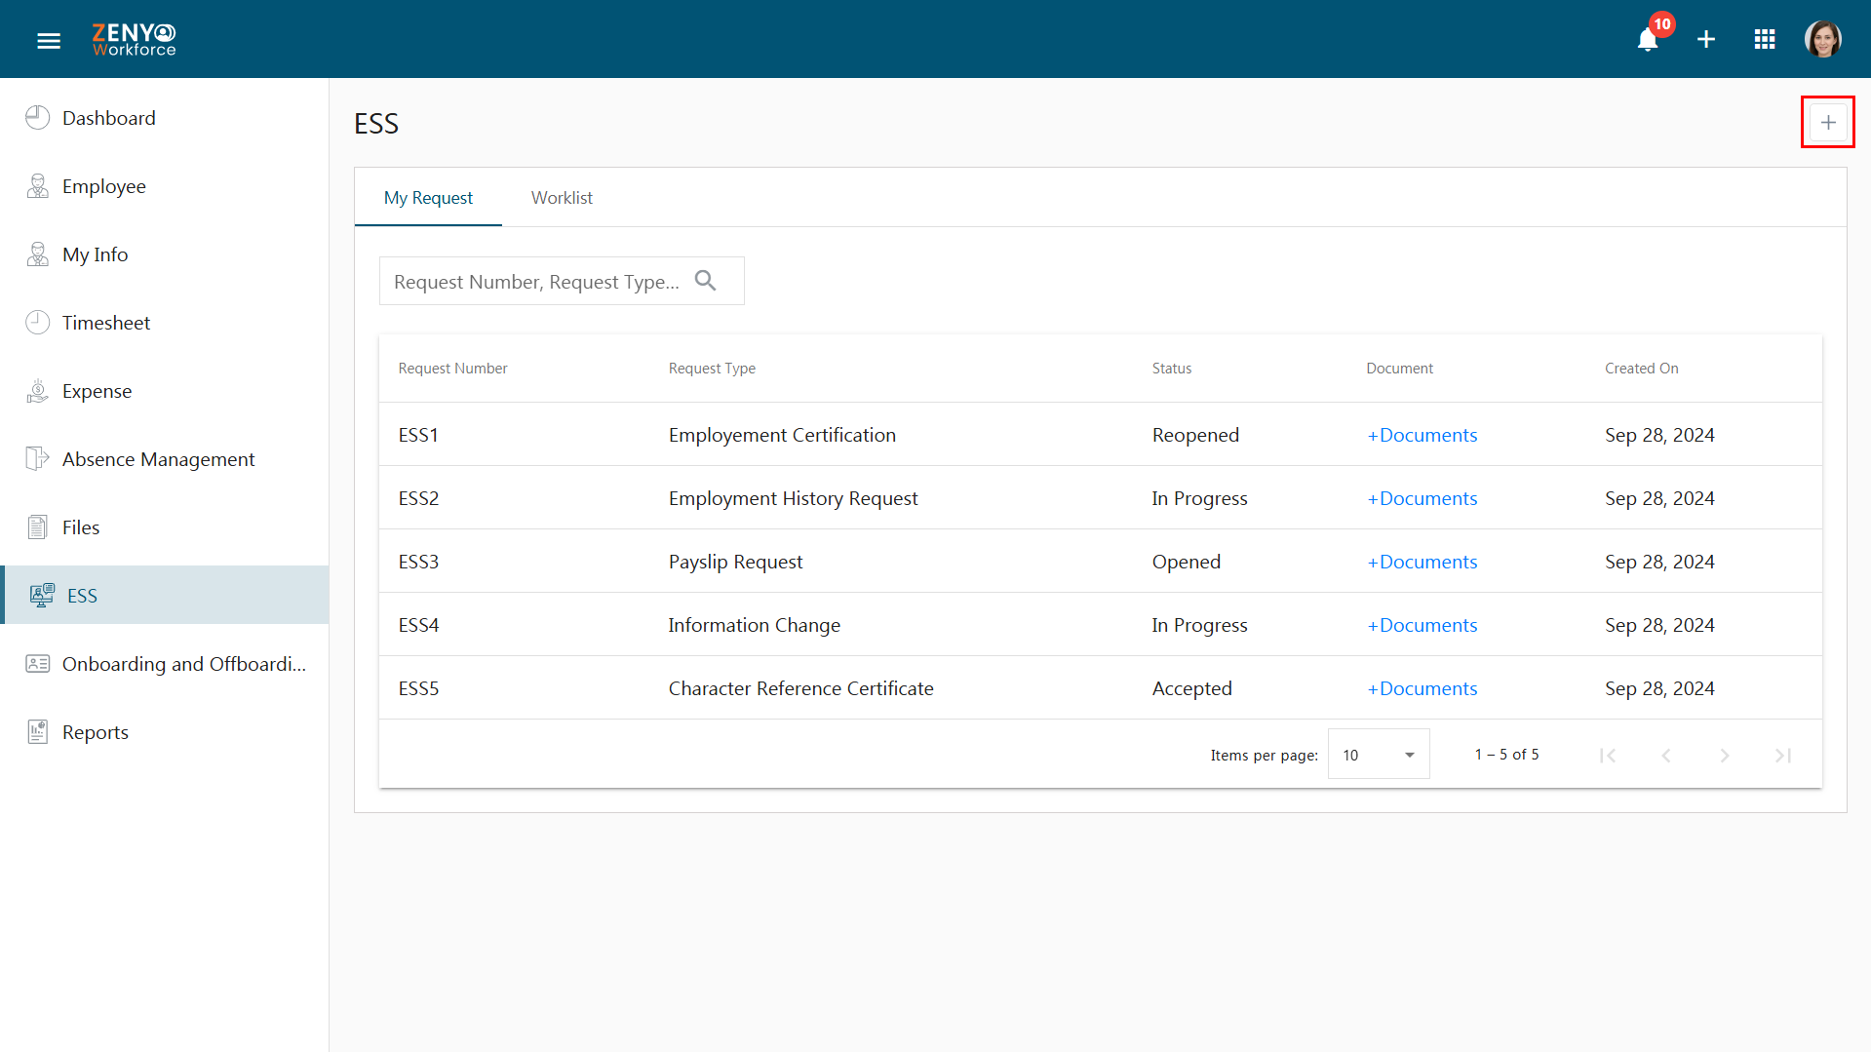Click Character Reference Certificate entry
1871x1052 pixels.
800,688
